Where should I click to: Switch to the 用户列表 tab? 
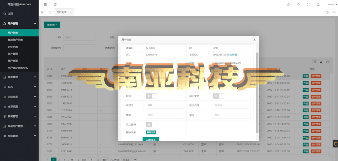point(61,12)
